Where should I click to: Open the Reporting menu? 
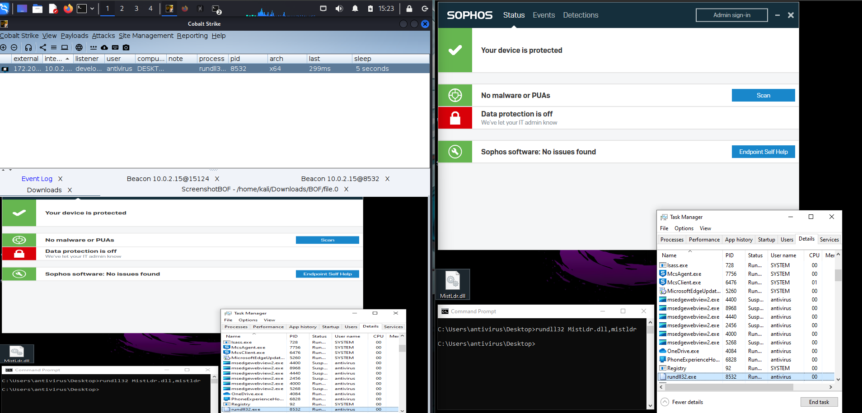coord(192,36)
